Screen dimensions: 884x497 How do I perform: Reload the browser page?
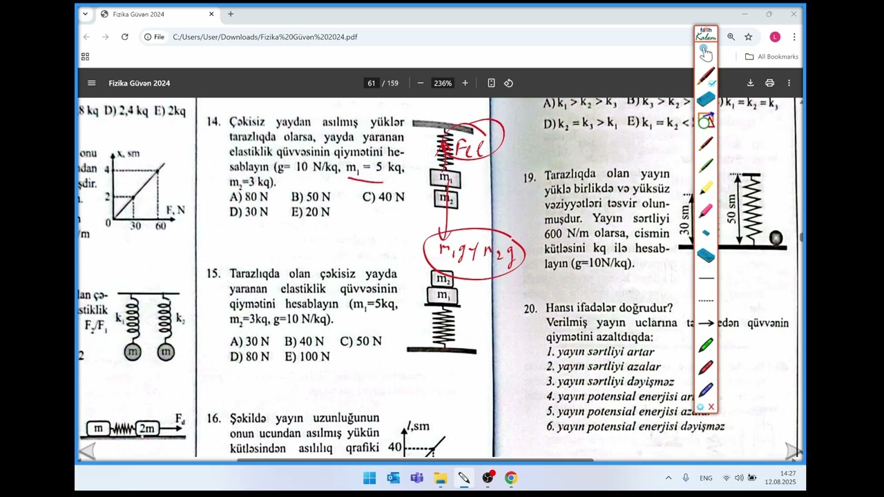click(x=124, y=37)
